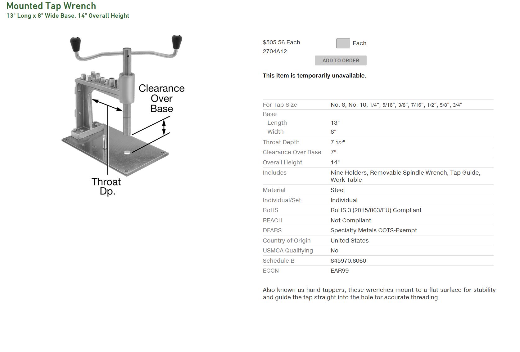Viewport: 520px width, 352px height.
Task: Click the $505.56 Each price text
Action: pos(281,42)
